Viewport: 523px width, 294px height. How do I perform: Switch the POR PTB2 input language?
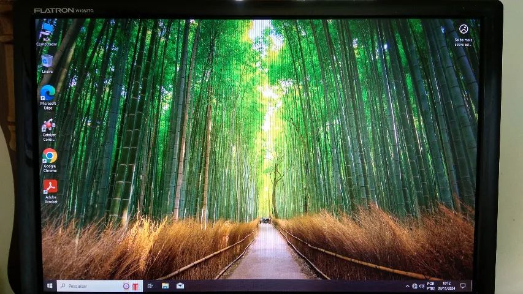point(431,286)
